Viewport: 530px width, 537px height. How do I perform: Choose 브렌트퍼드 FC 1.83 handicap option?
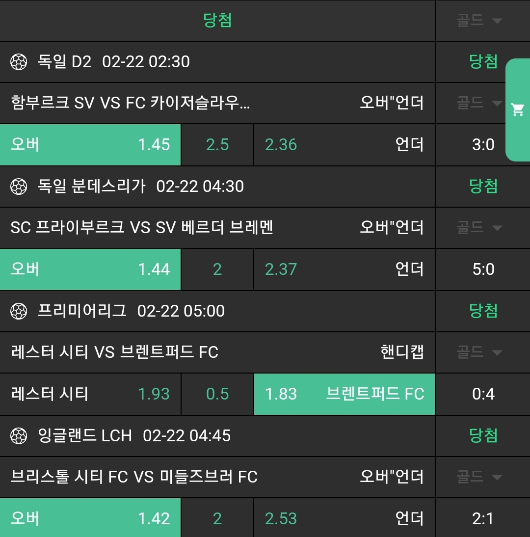(x=344, y=394)
